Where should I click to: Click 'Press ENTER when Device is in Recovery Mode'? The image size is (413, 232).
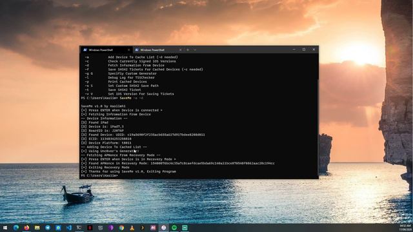coord(128,159)
